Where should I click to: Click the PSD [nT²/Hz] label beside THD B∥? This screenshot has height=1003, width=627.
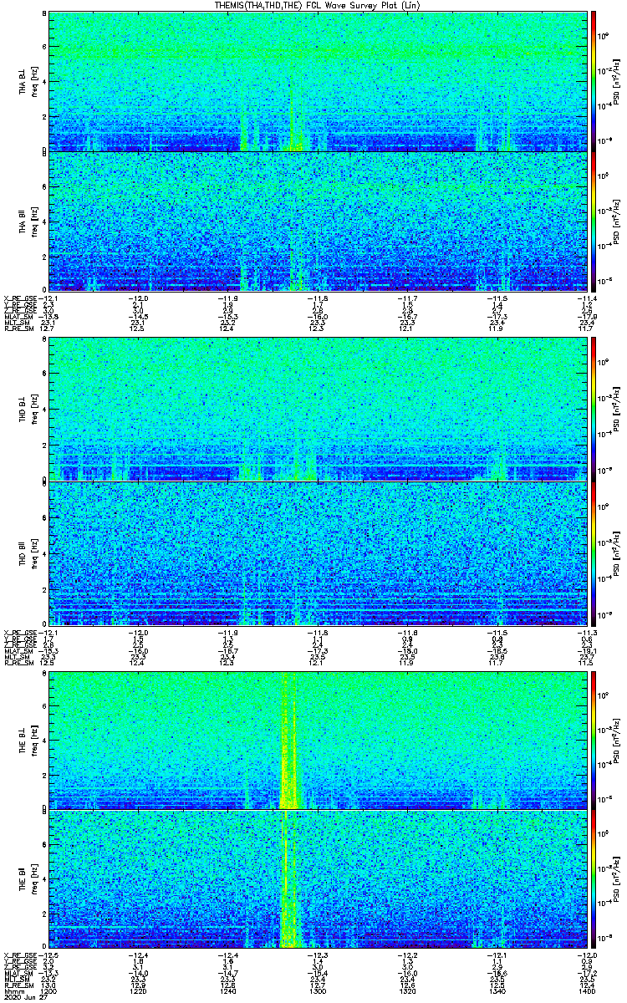616,552
